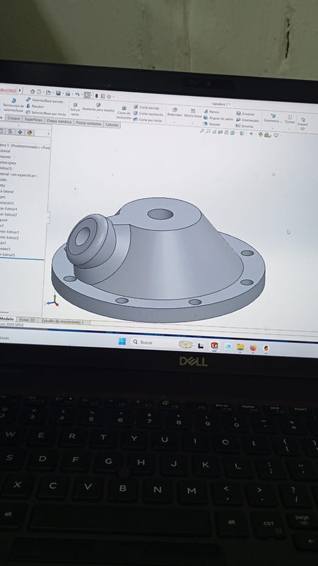The width and height of the screenshot is (318, 566).
Task: Open the view settings monitor icon
Action: point(276,136)
